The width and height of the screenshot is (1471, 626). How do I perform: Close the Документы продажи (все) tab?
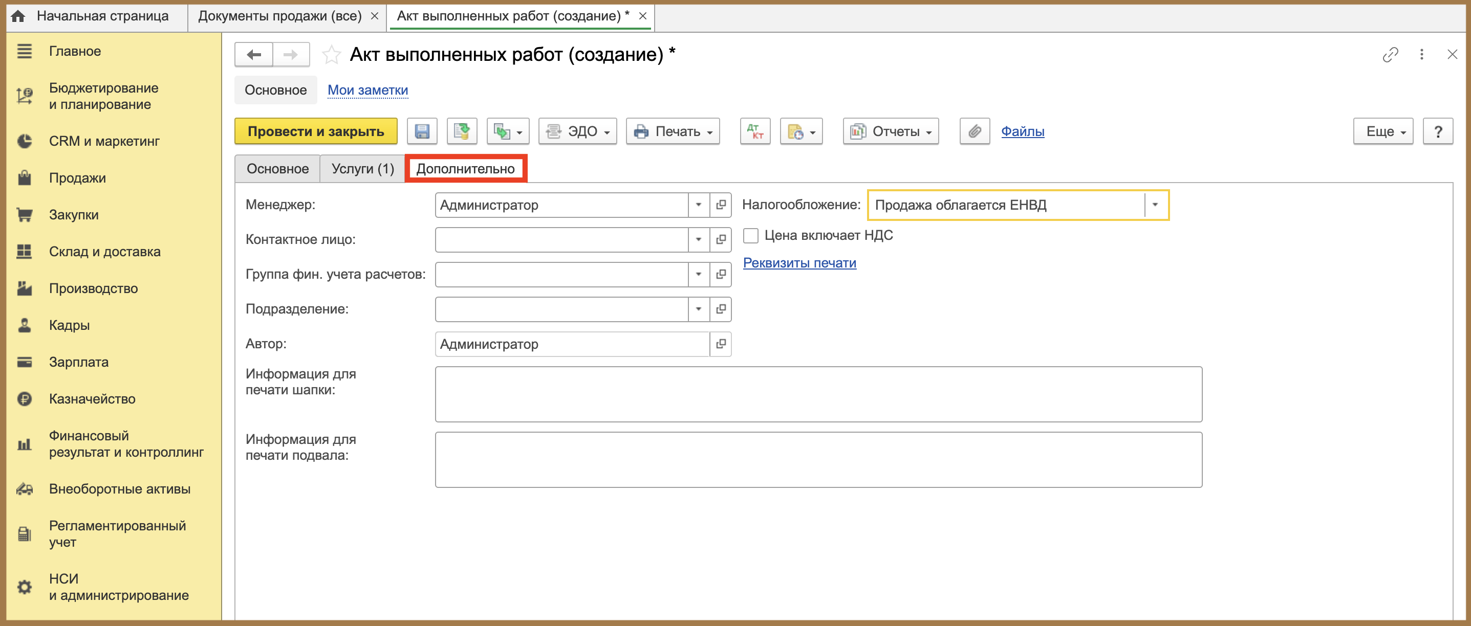point(375,16)
